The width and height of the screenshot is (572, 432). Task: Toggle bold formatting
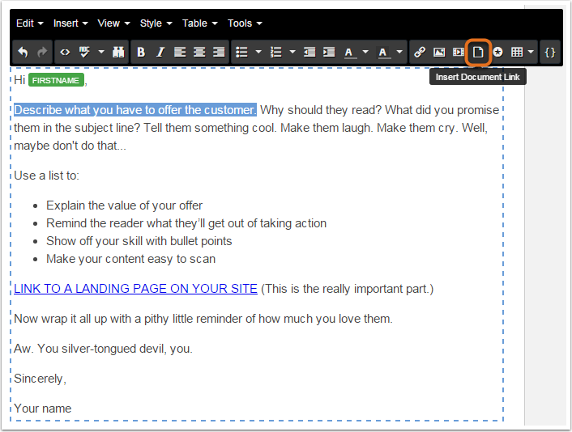click(x=141, y=53)
